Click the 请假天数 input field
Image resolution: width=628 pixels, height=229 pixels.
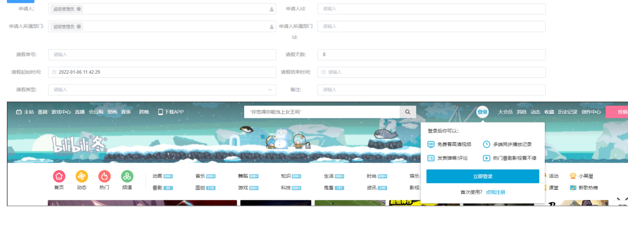(x=431, y=55)
